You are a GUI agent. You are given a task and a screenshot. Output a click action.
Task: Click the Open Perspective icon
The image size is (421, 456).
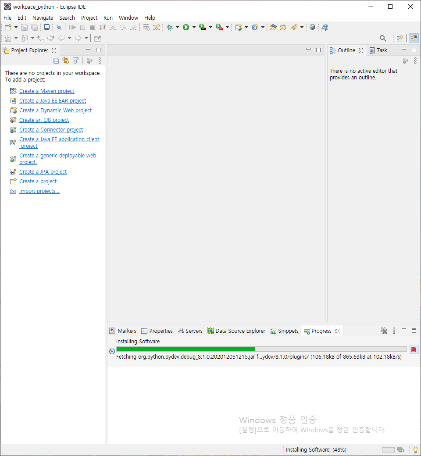point(400,38)
